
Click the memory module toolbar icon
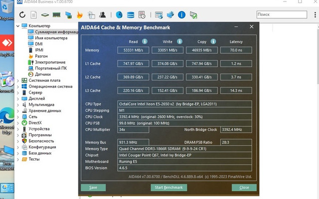(x=56, y=15)
